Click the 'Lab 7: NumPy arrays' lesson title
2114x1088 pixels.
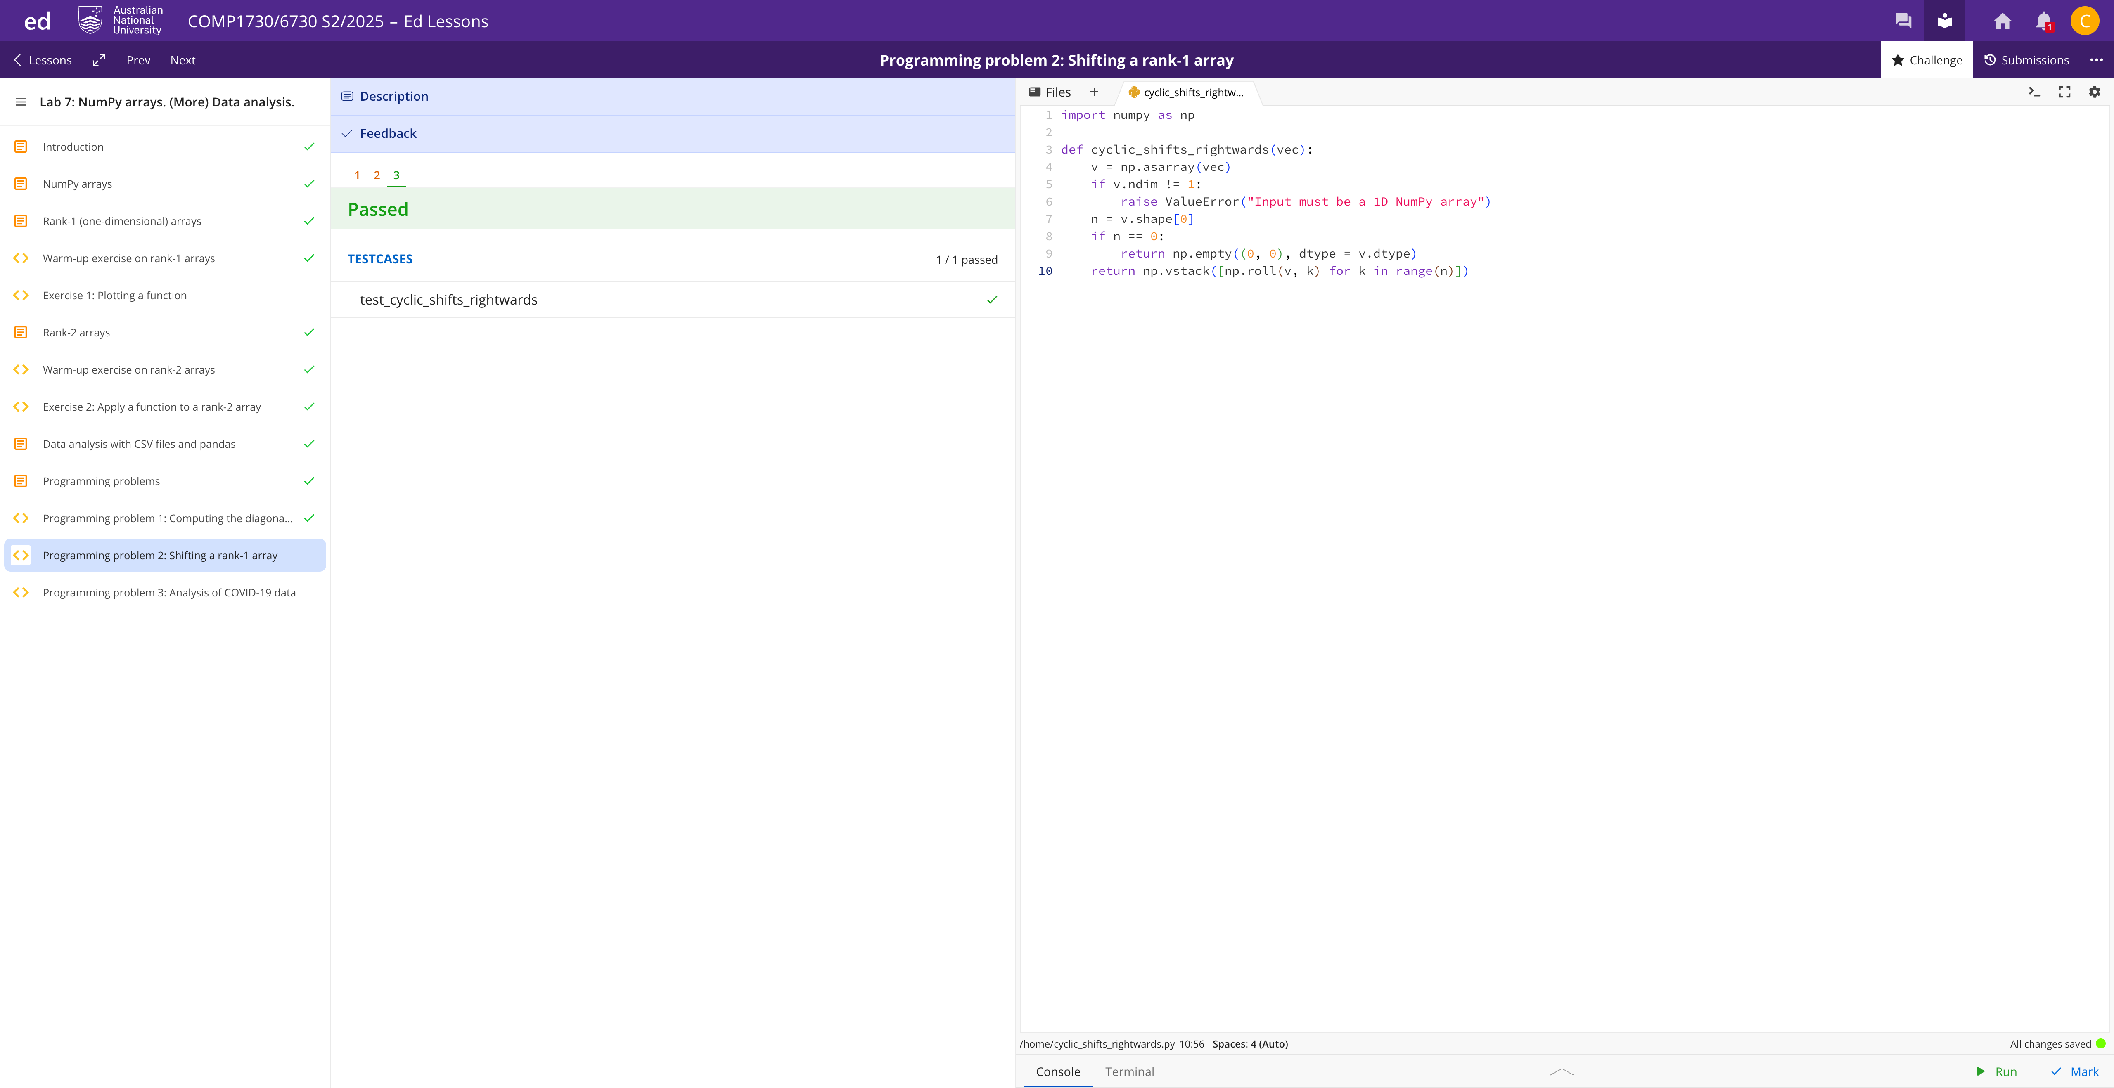(x=166, y=102)
